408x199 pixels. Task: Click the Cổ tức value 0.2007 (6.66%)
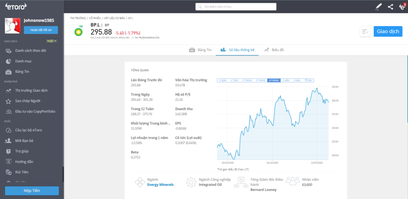186,143
